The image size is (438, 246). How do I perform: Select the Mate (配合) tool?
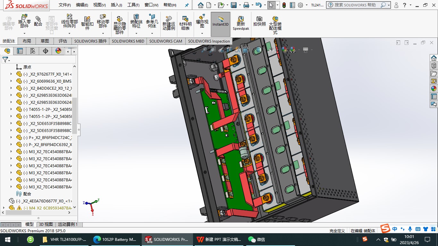tap(38, 21)
